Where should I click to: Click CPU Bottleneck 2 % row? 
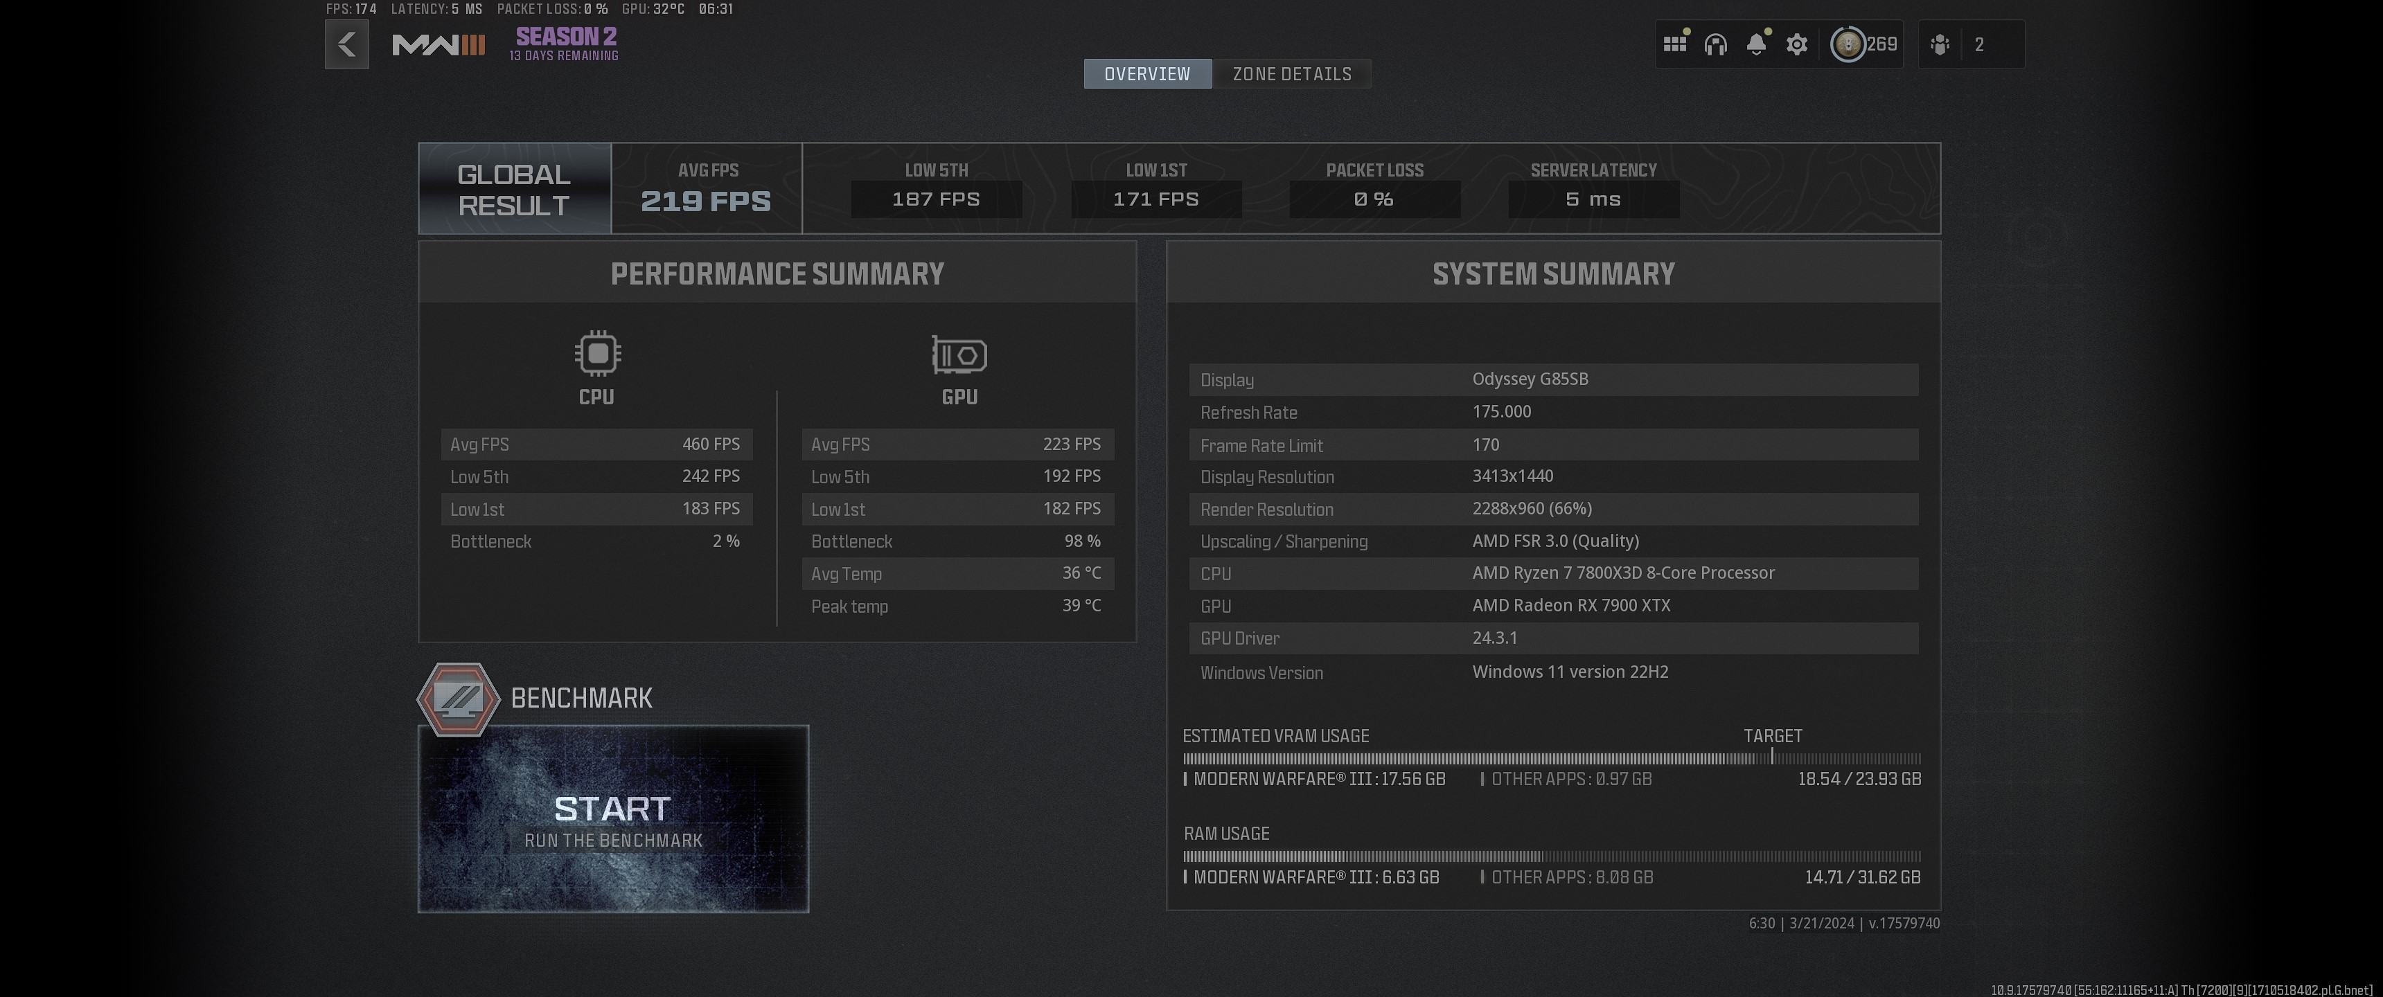pos(596,542)
